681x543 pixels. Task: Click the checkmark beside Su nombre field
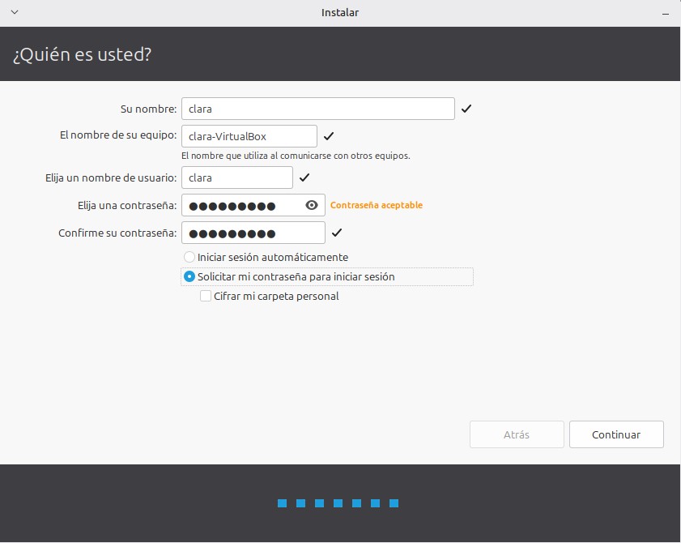click(466, 109)
